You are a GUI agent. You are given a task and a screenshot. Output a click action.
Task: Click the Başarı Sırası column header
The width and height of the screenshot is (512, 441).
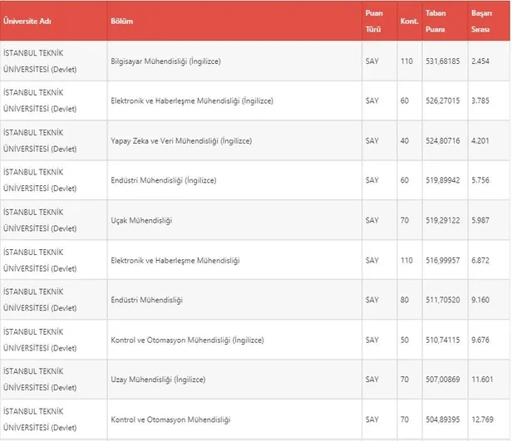(482, 21)
